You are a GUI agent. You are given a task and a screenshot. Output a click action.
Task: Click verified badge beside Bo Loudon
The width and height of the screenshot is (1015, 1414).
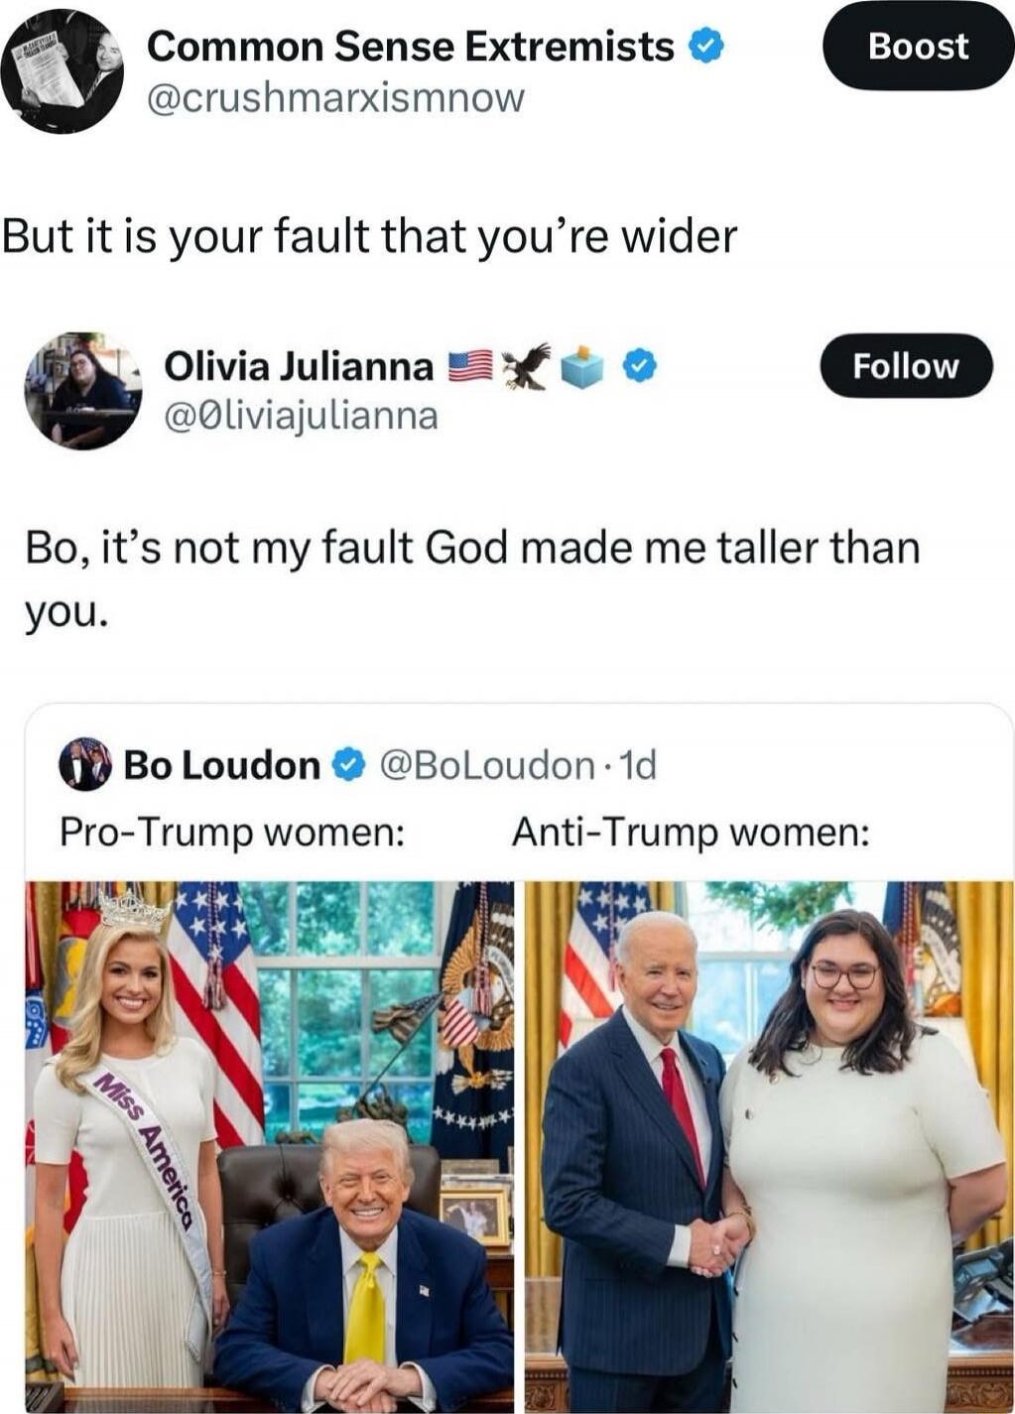pyautogui.click(x=346, y=765)
